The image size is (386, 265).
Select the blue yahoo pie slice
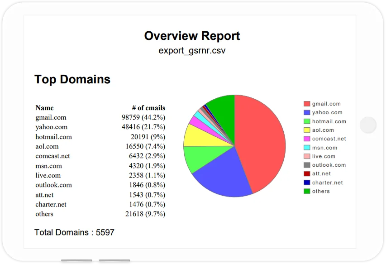click(226, 175)
